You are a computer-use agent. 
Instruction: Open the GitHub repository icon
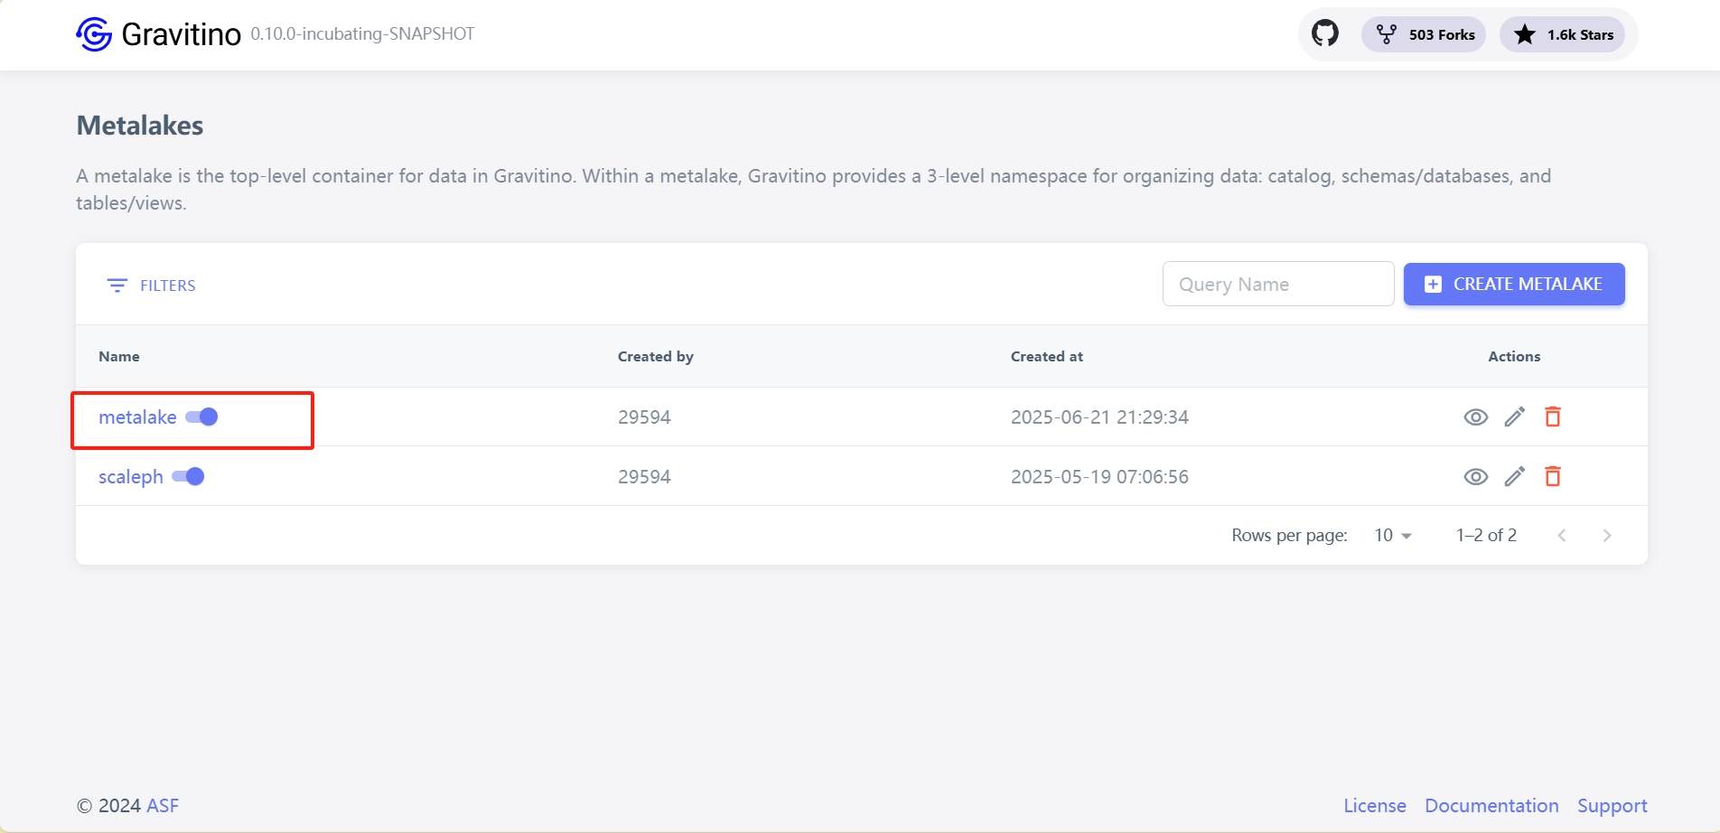[x=1325, y=34]
